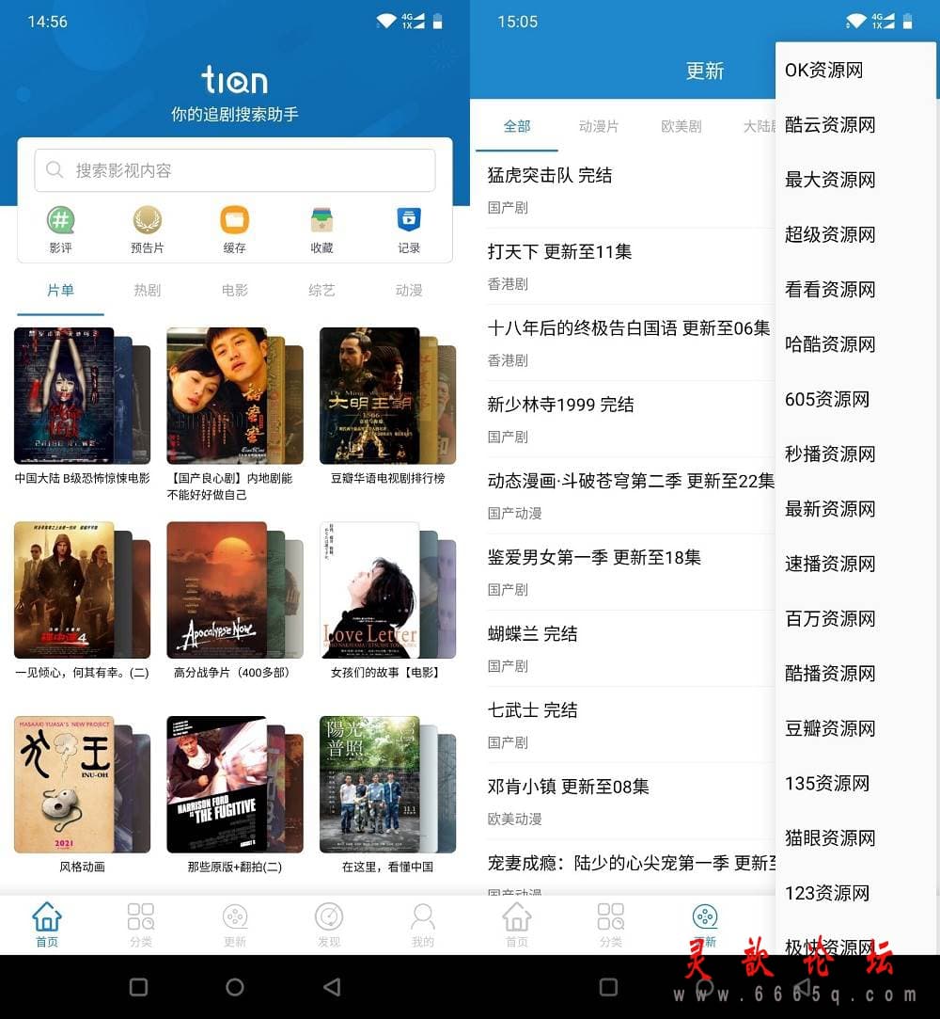
Task: Tap 首页 icon on the home screen's bottom bar
Action: (47, 917)
